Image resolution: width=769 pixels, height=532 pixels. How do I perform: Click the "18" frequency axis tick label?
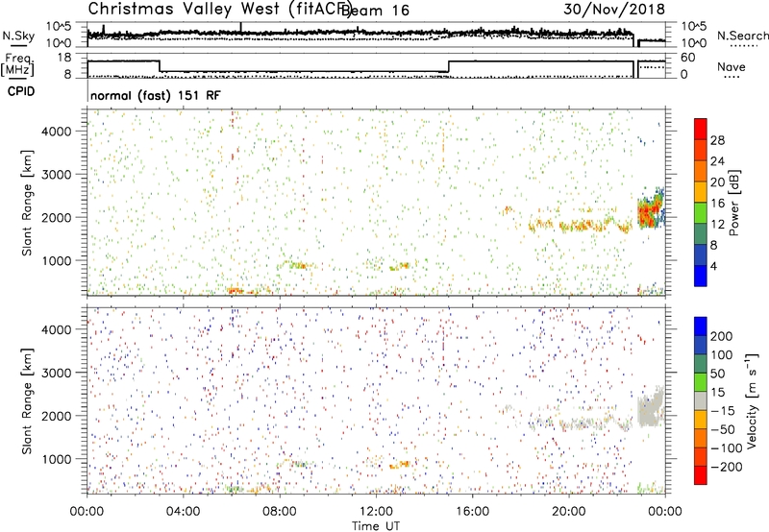pyautogui.click(x=64, y=58)
